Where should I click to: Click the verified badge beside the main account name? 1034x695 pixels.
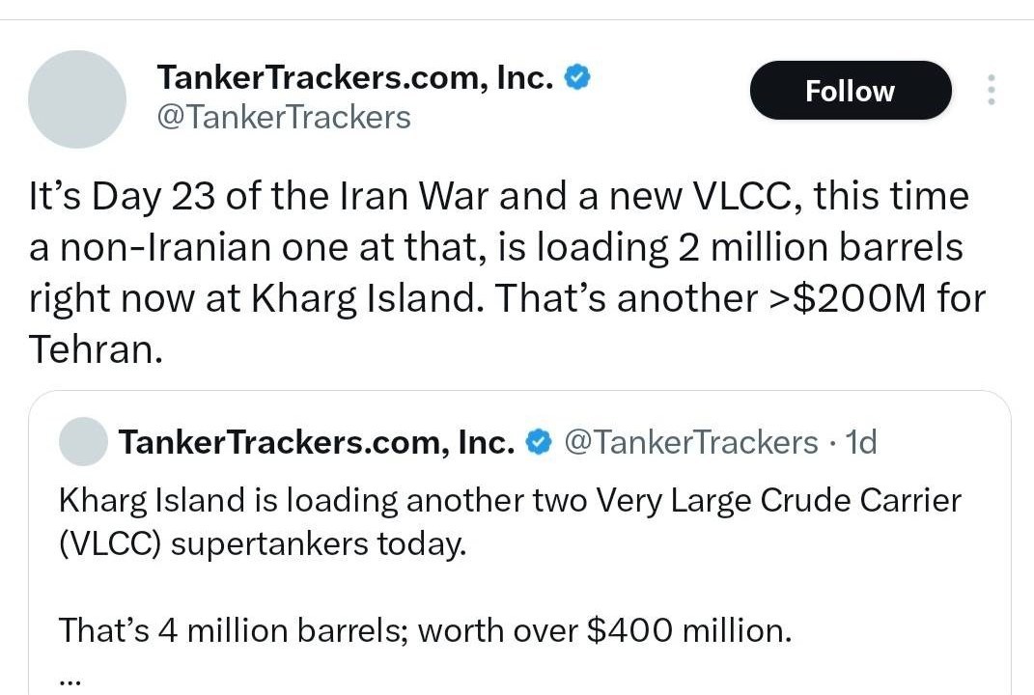coord(577,77)
